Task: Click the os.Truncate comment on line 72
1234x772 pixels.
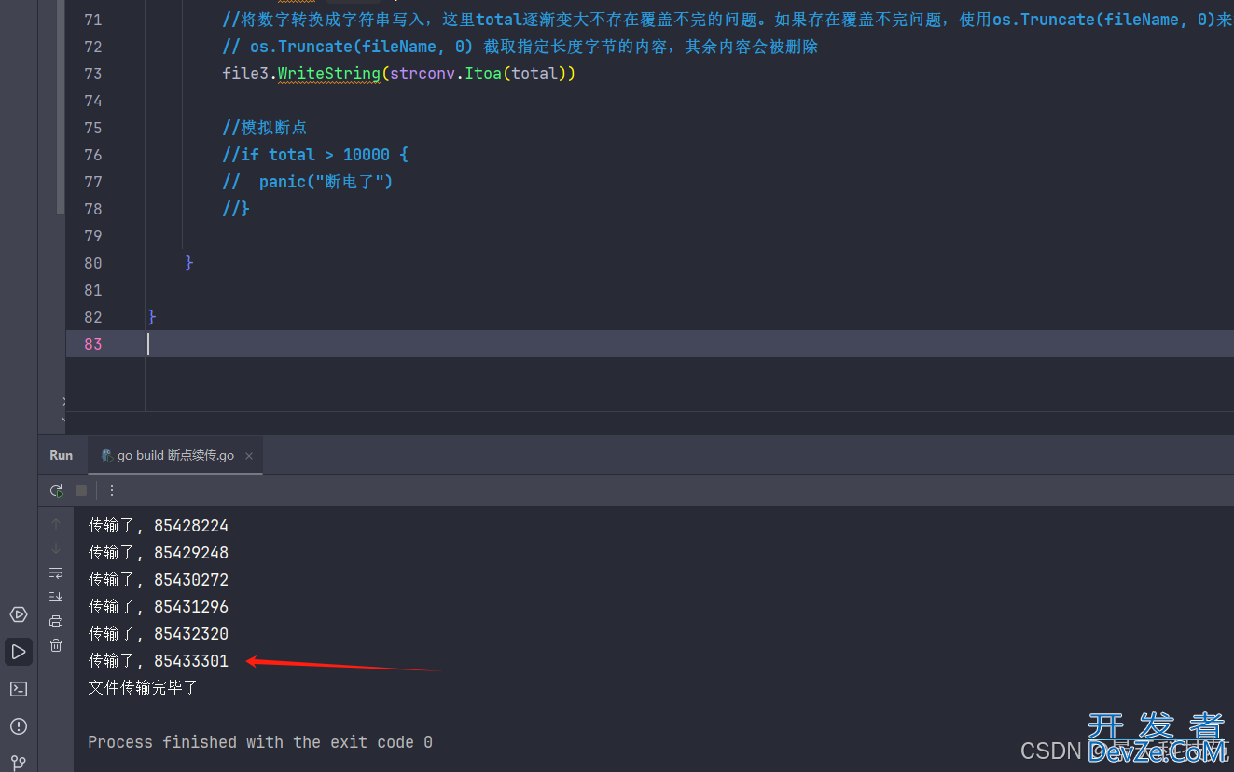Action: click(x=520, y=47)
